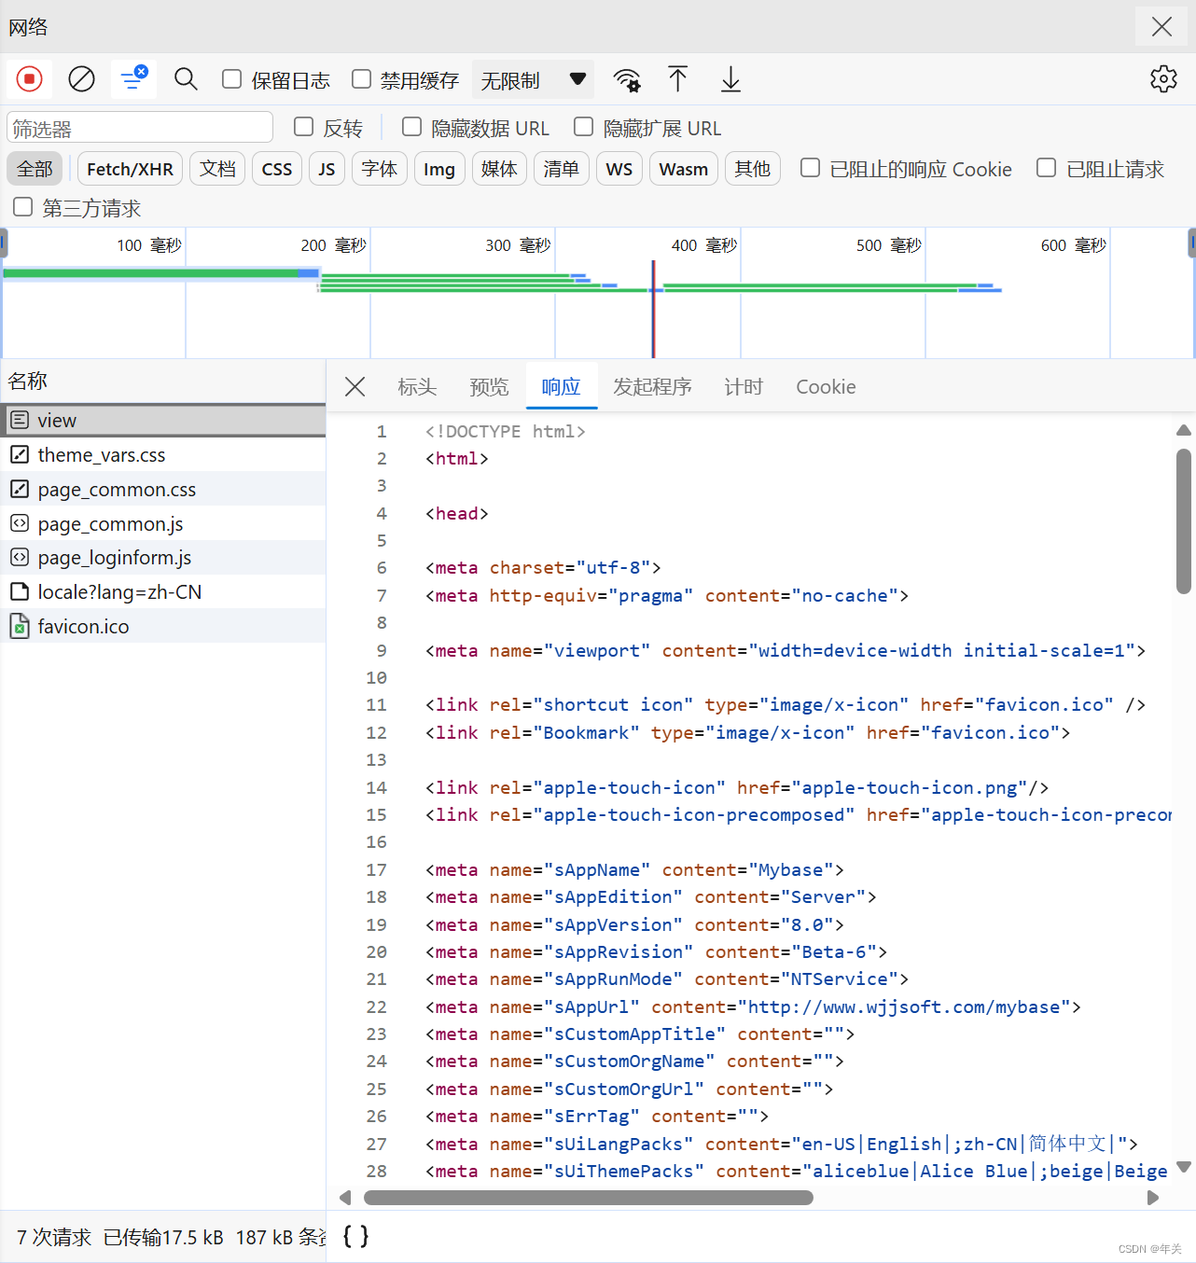Image resolution: width=1196 pixels, height=1263 pixels.
Task: Click the left timeline range handle
Action: point(3,244)
